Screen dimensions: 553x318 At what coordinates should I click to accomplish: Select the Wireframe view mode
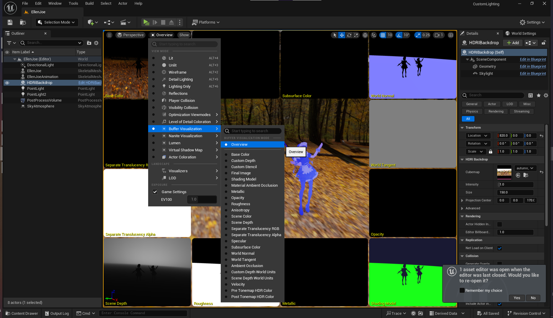click(184, 72)
